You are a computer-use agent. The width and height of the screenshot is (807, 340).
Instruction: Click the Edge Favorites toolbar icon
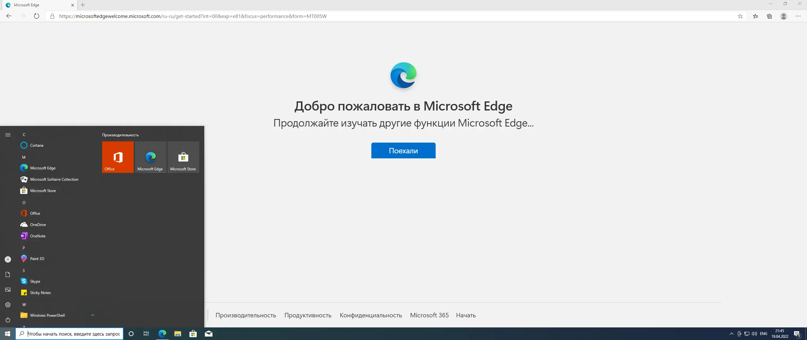755,16
